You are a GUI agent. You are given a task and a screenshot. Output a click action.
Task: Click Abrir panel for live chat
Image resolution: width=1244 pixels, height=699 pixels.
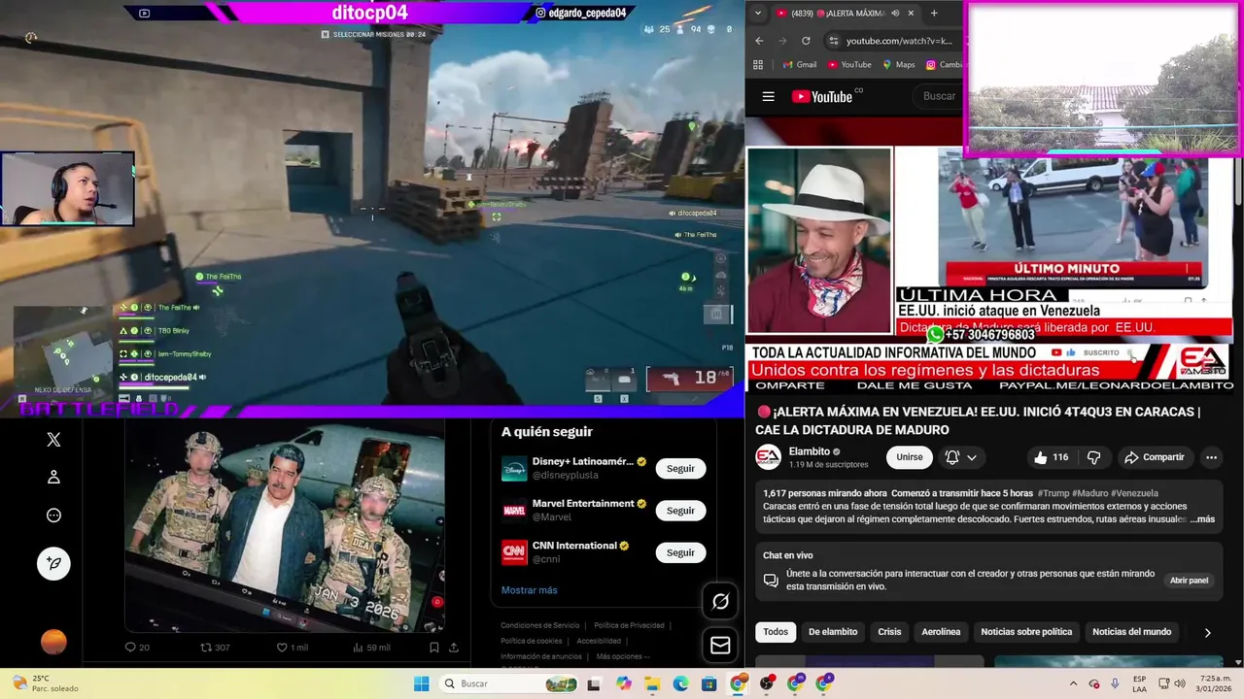coord(1189,581)
